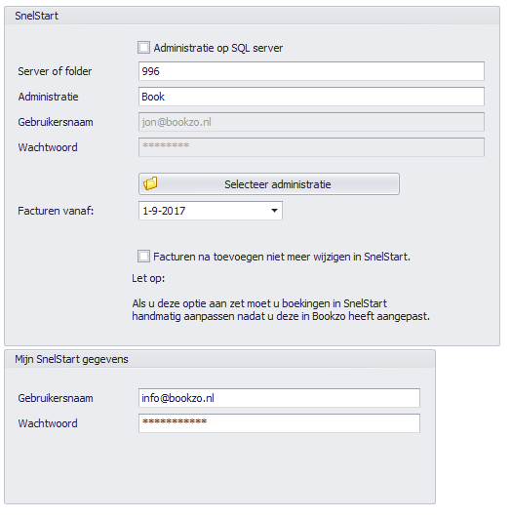Click the yellow folder icon on Selecteer administratie
Image resolution: width=511 pixels, height=518 pixels.
point(150,183)
